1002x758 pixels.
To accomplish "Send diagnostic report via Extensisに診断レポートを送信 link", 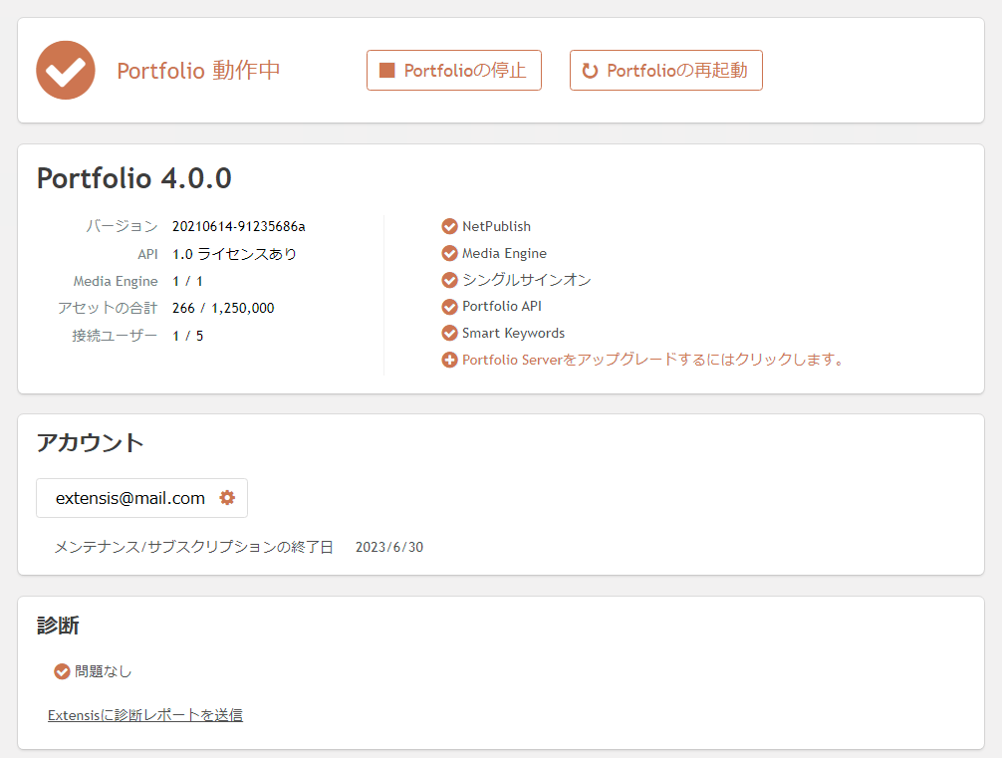I will [145, 715].
